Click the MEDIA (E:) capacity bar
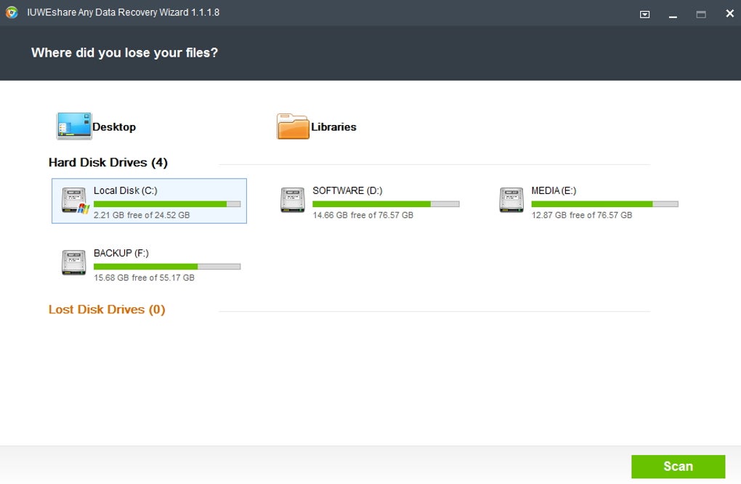The image size is (741, 484). 605,204
